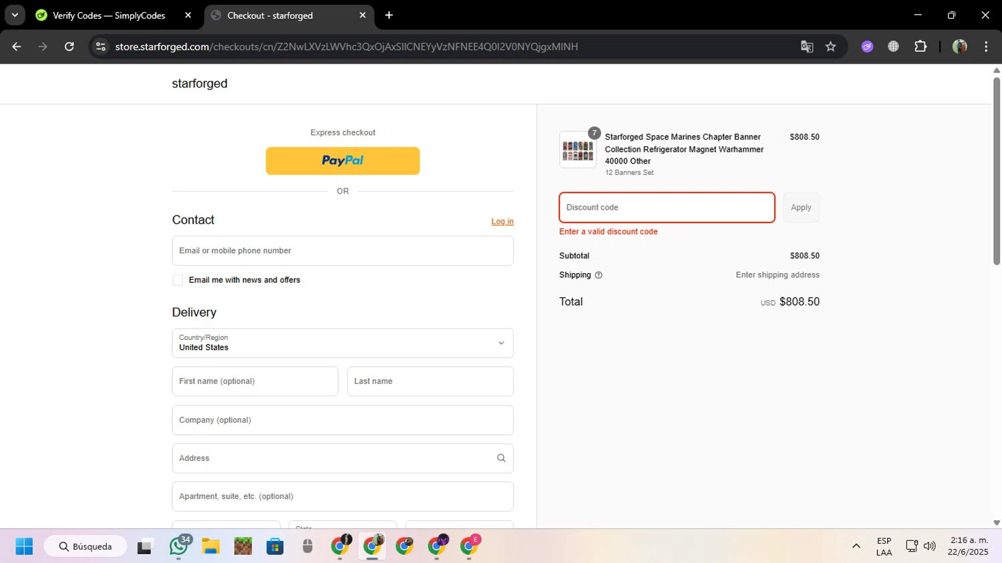1002x563 pixels.
Task: Click the PayPal express checkout button
Action: (x=343, y=161)
